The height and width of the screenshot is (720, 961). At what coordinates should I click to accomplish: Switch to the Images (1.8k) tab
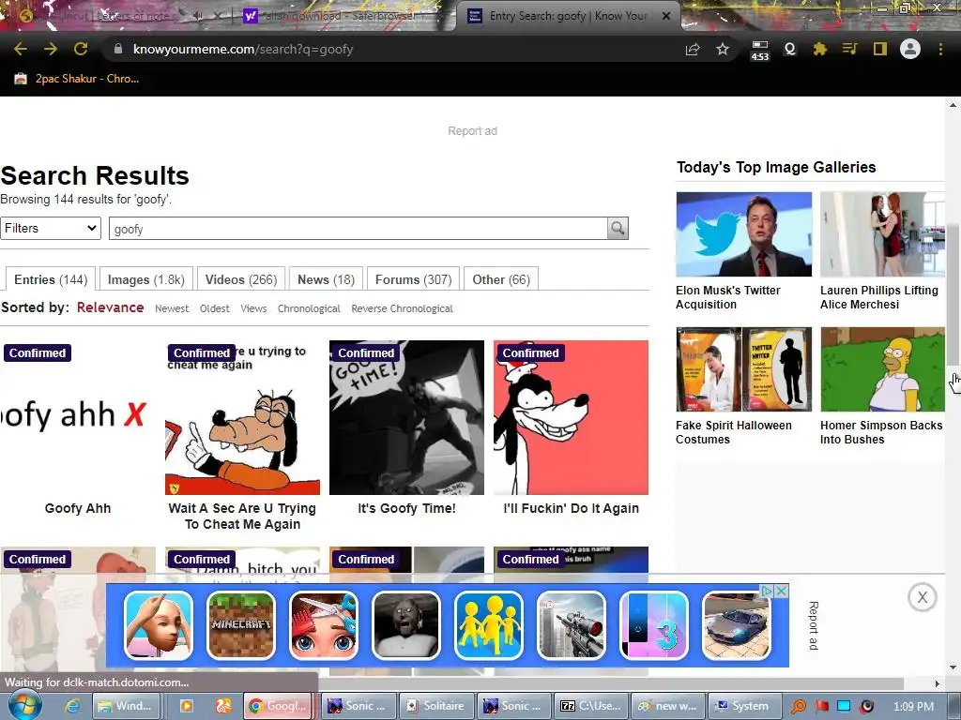point(145,279)
